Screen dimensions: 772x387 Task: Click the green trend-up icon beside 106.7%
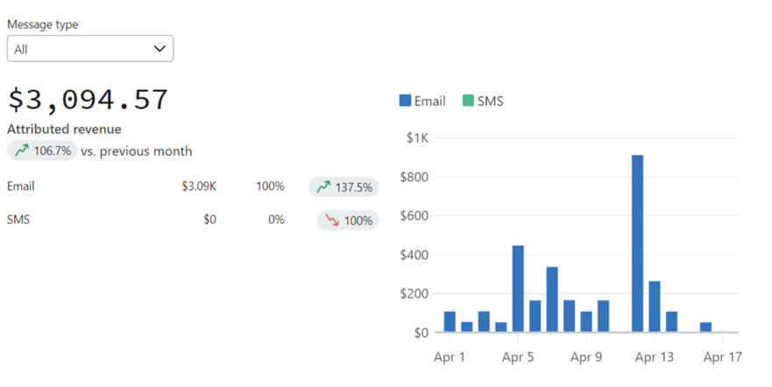point(21,151)
